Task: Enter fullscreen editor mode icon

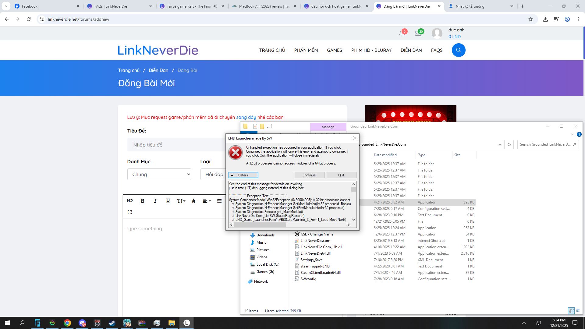Action: (x=130, y=212)
